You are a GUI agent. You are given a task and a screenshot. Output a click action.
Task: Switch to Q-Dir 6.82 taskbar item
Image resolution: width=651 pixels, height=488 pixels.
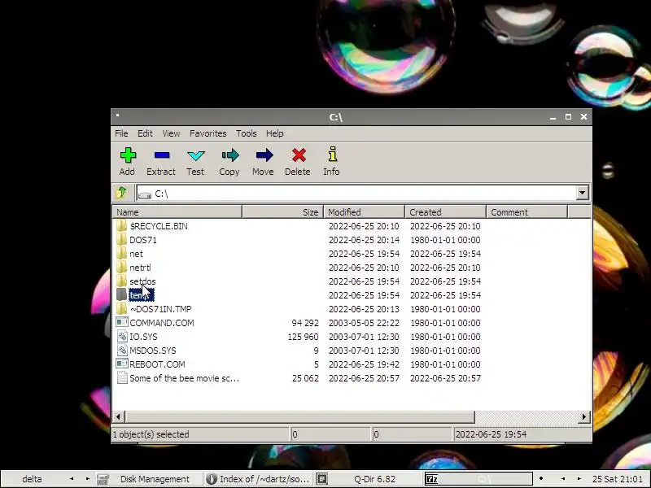369,479
